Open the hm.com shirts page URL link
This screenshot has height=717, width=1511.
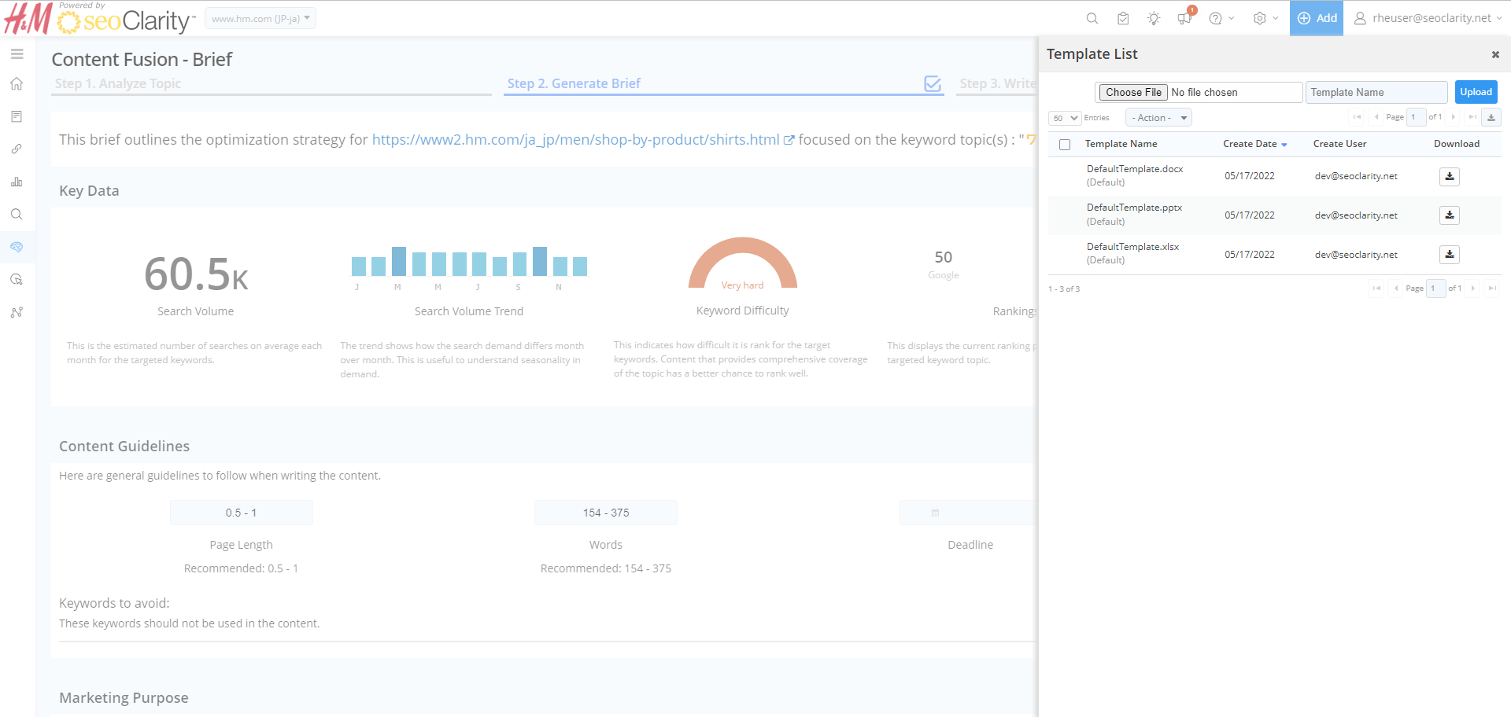(x=575, y=139)
